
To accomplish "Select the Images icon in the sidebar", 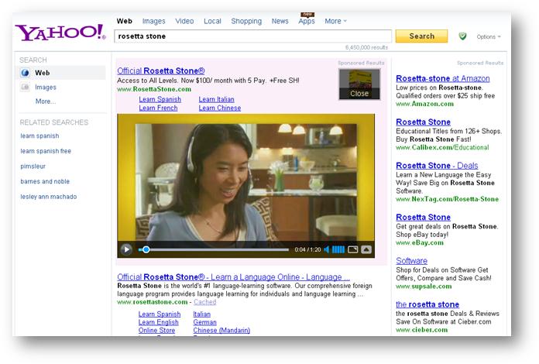I will [x=25, y=87].
